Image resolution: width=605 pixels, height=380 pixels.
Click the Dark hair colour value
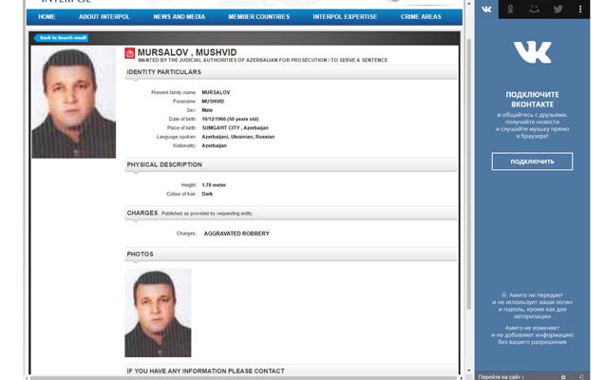point(207,194)
